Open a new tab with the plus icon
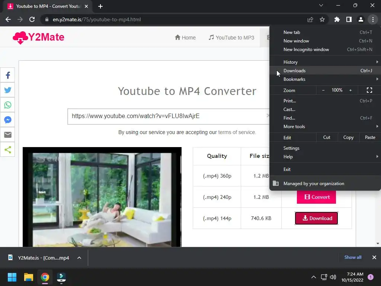The height and width of the screenshot is (286, 381). [100, 6]
